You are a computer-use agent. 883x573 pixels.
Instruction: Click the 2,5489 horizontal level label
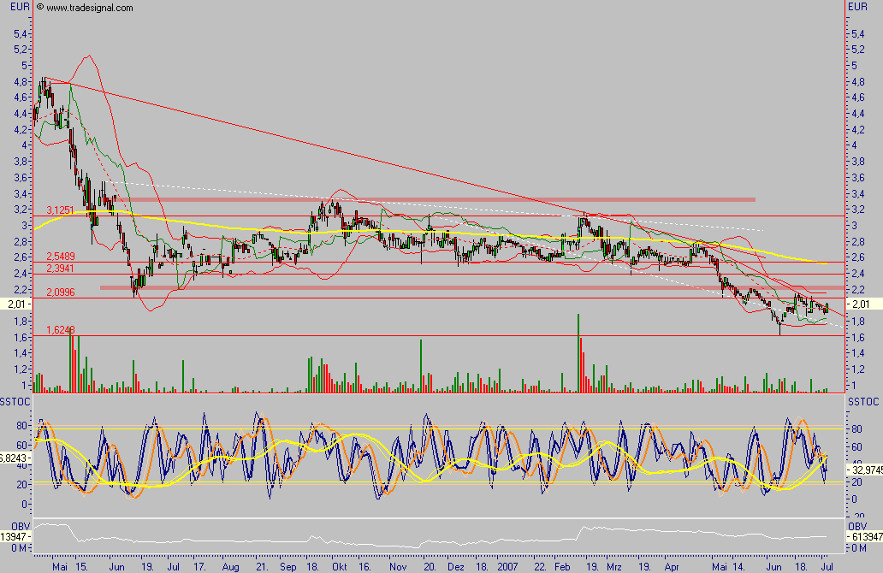coord(60,257)
